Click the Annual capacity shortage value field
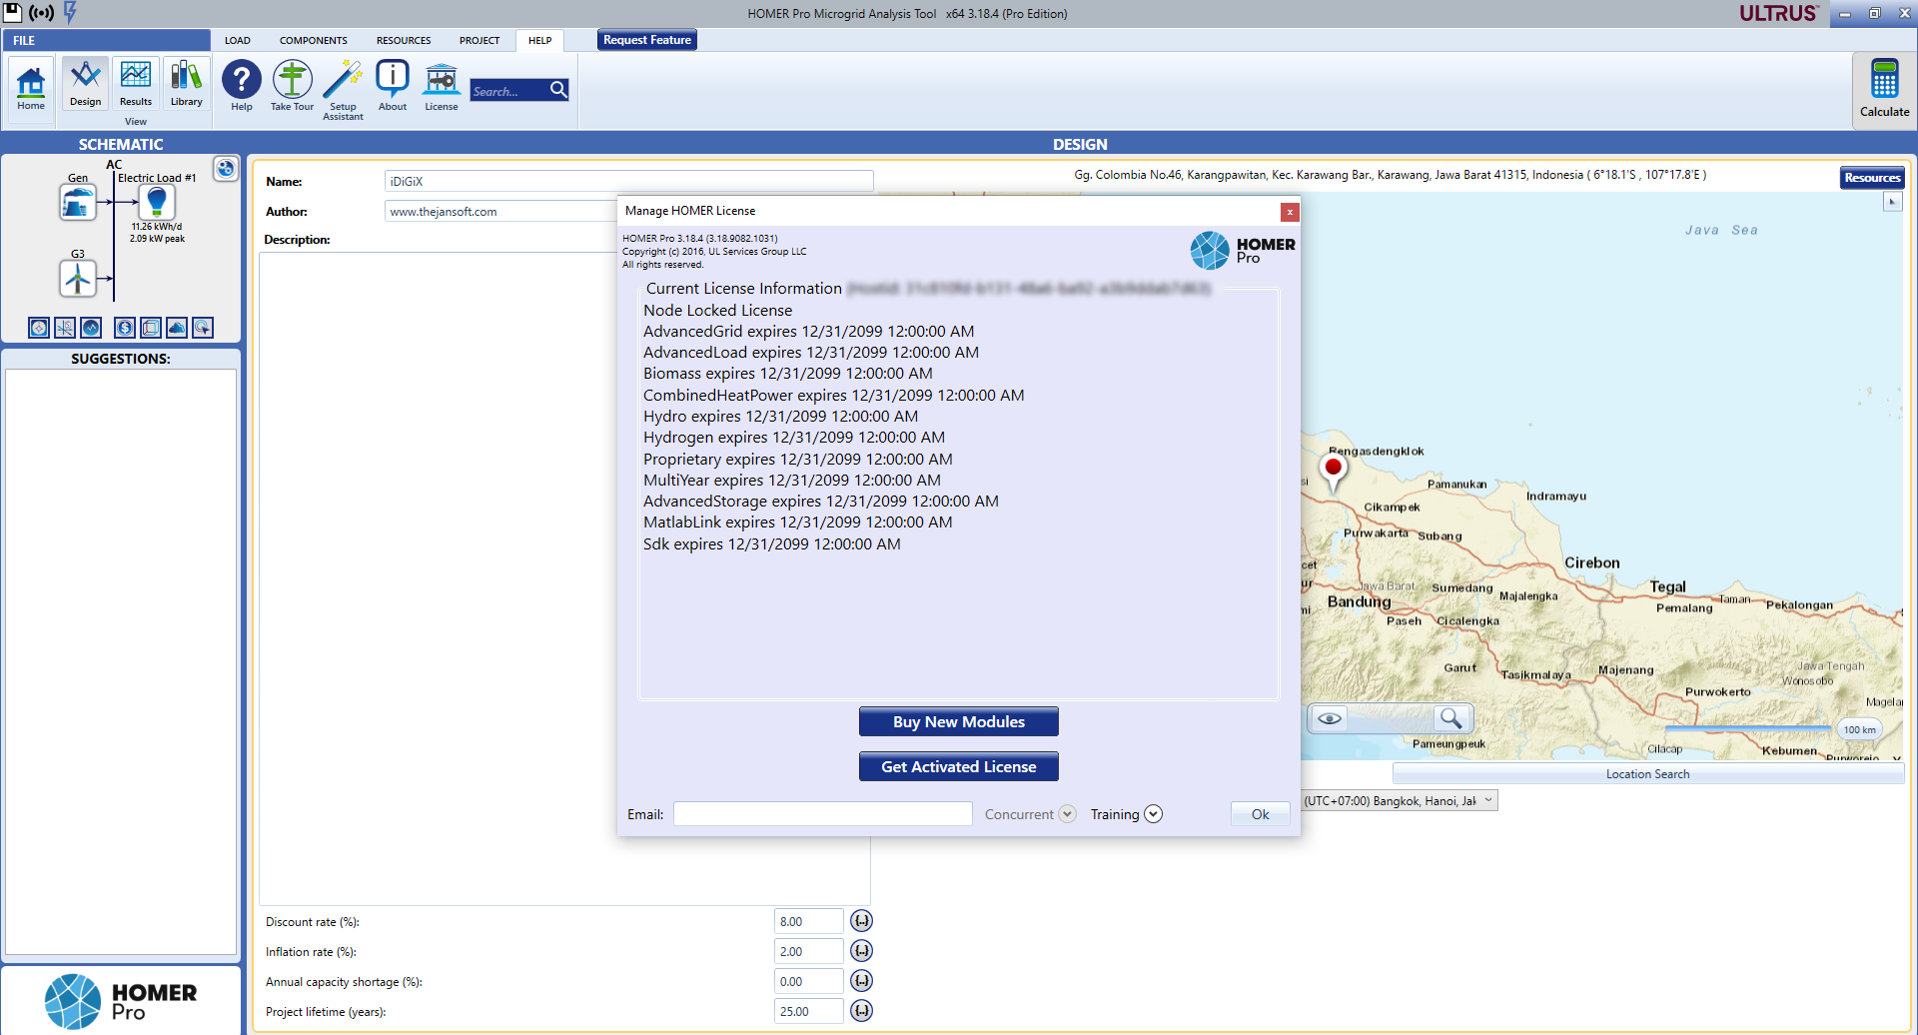The image size is (1918, 1035). pyautogui.click(x=808, y=981)
